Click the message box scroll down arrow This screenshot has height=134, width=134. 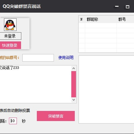pyautogui.click(x=74, y=100)
